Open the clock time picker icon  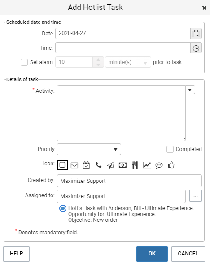pyautogui.click(x=196, y=48)
